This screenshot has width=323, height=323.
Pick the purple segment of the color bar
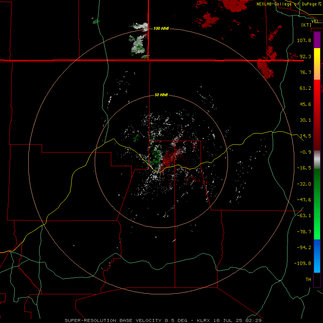pyautogui.click(x=317, y=40)
